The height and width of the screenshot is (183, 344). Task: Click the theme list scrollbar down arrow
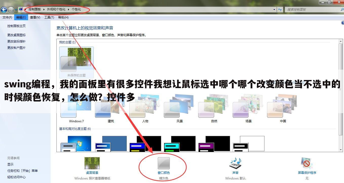coord(341,150)
